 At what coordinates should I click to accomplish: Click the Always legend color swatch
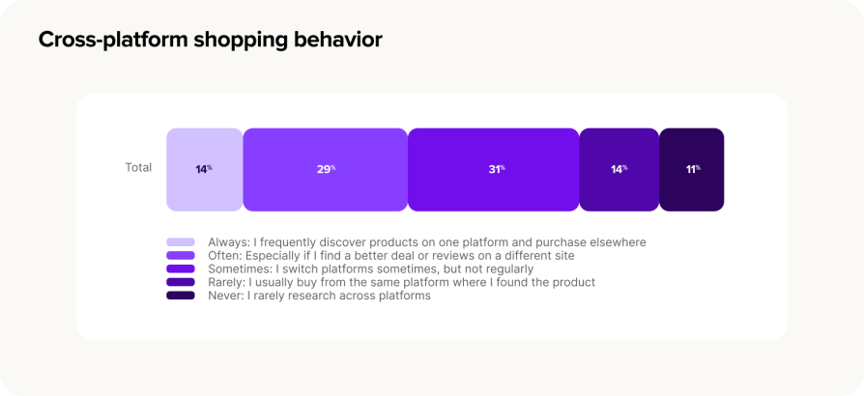(x=181, y=241)
